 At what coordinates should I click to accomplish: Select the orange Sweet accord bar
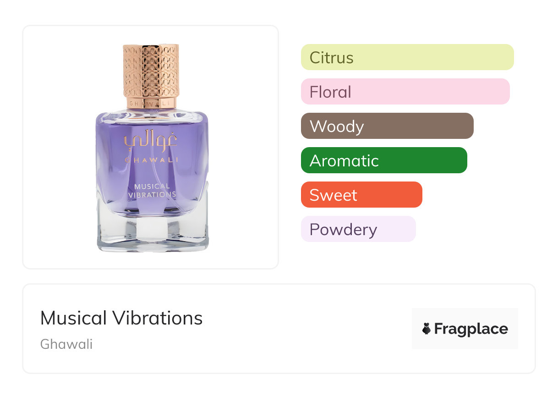[x=361, y=195]
